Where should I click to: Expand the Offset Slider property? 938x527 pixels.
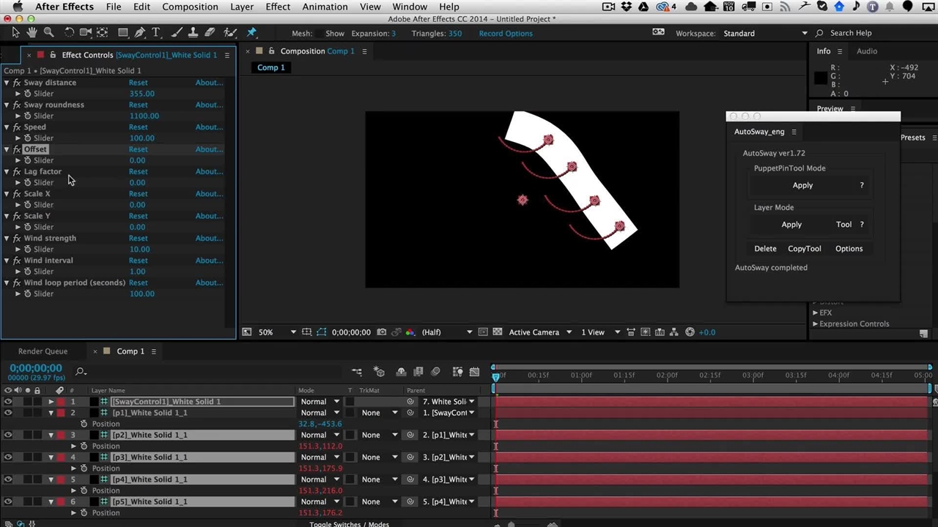tap(18, 160)
